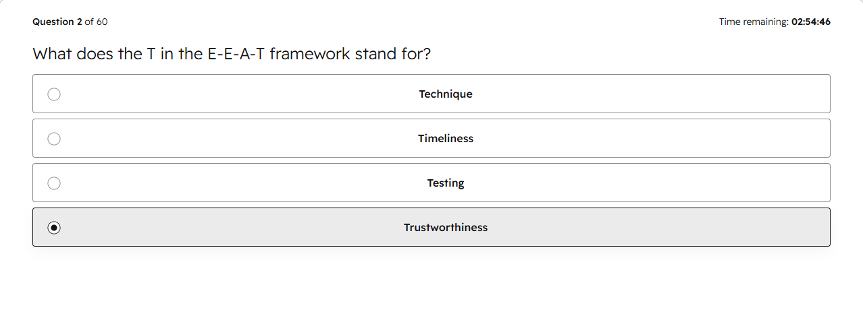Click the "Testing" answer label text
Image resolution: width=863 pixels, height=314 pixels.
click(446, 183)
